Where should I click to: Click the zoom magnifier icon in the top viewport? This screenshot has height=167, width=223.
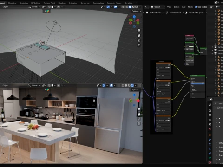point(139,31)
